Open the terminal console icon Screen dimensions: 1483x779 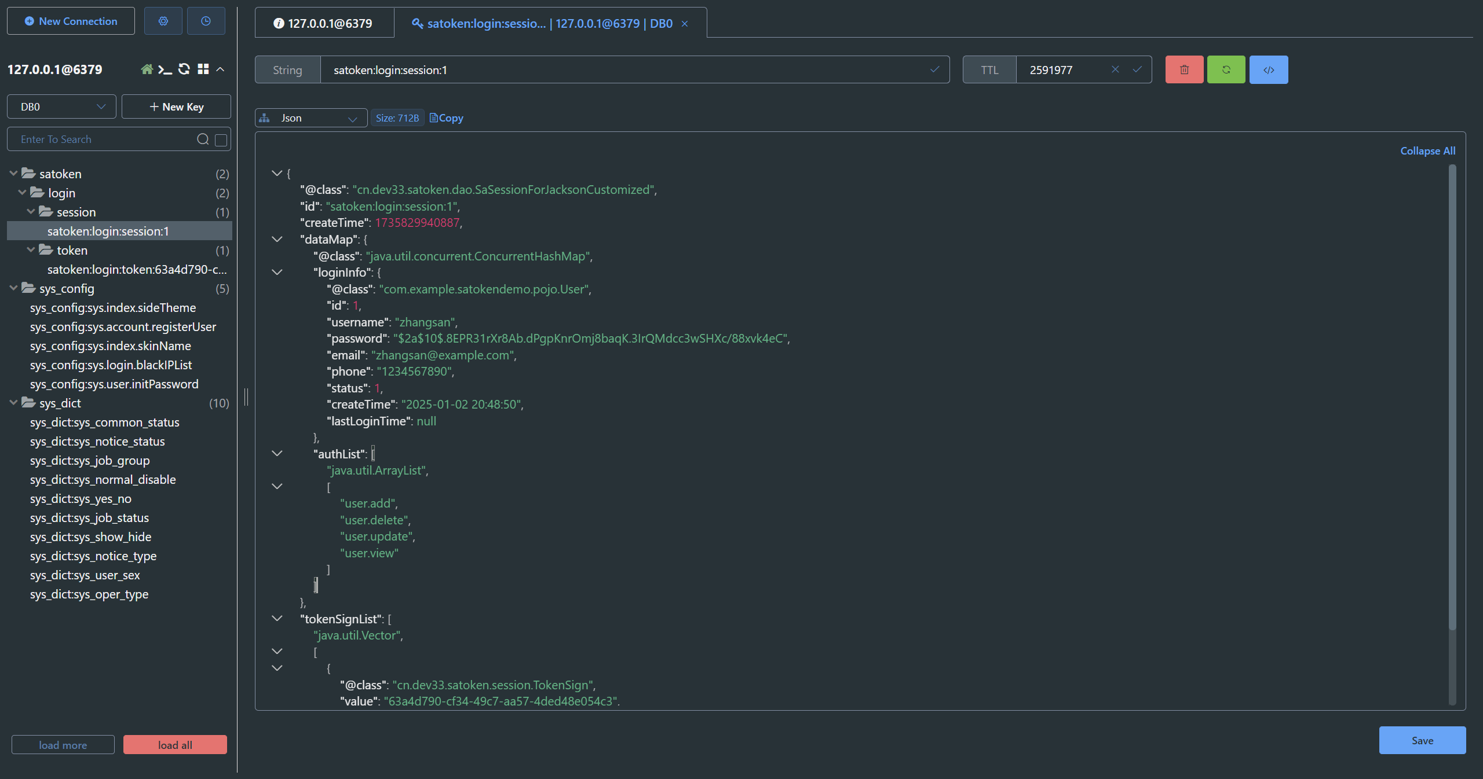165,69
